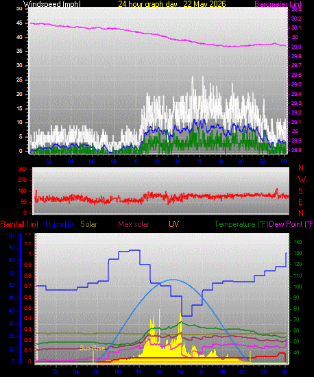The height and width of the screenshot is (377, 314).
Task: Click the 'Solar' legend label
Action: [88, 224]
